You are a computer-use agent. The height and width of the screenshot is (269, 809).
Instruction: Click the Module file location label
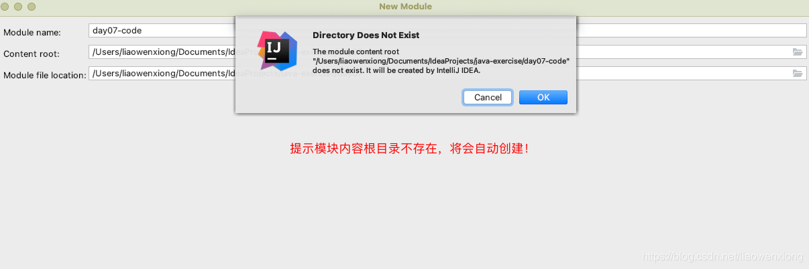pos(45,75)
